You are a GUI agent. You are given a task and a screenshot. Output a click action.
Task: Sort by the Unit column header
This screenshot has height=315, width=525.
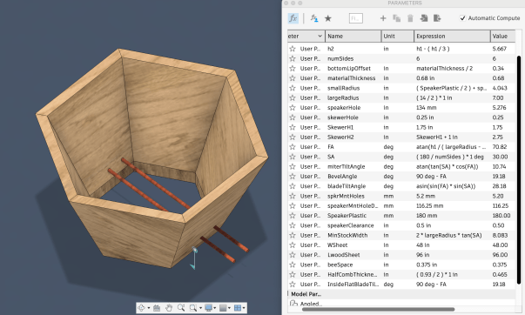(397, 36)
